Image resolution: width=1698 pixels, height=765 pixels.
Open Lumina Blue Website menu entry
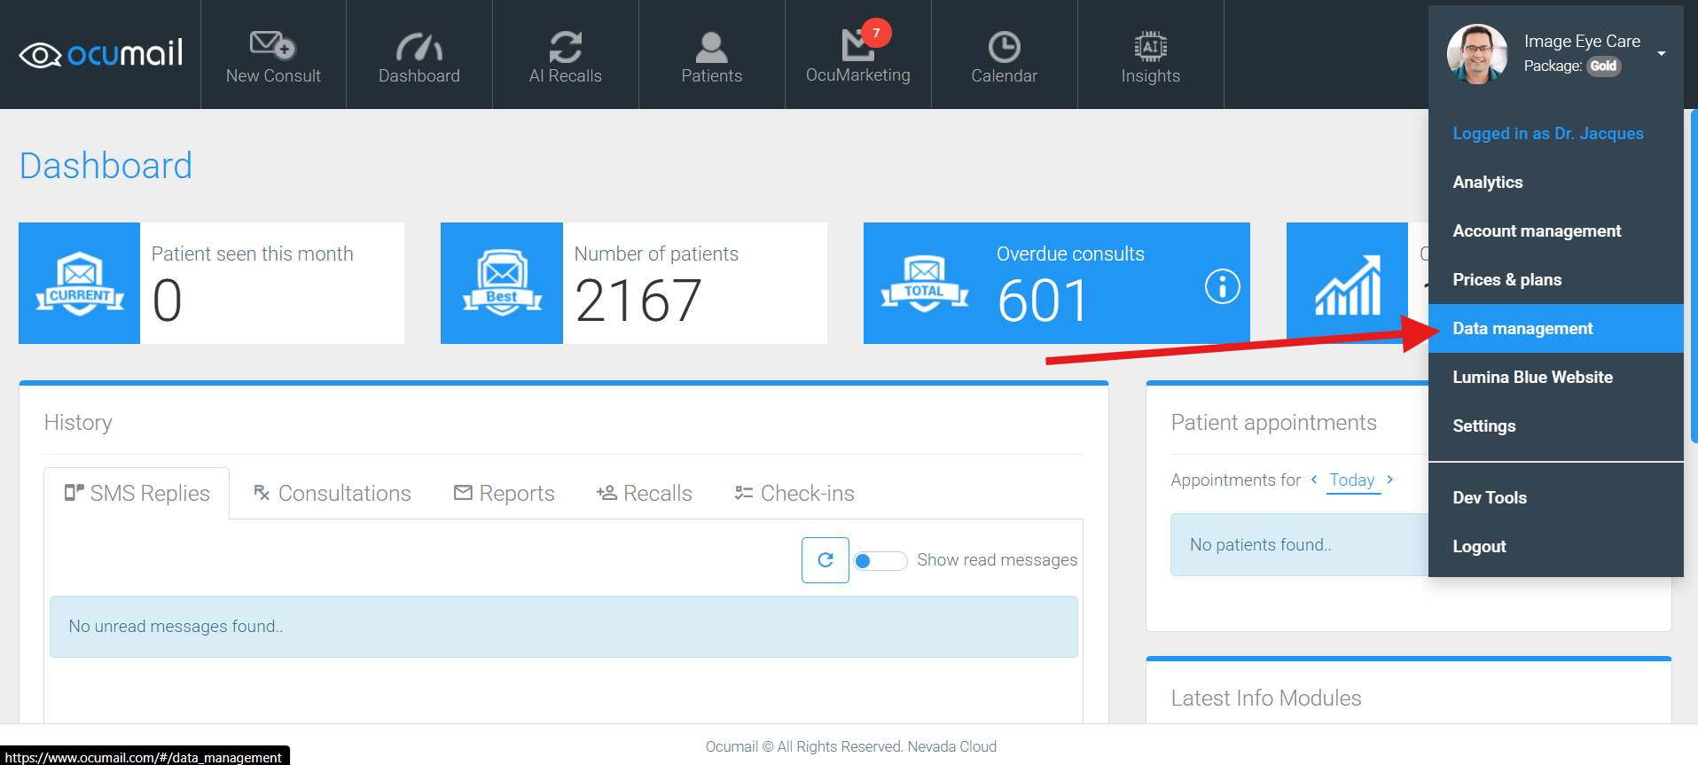tap(1556, 377)
